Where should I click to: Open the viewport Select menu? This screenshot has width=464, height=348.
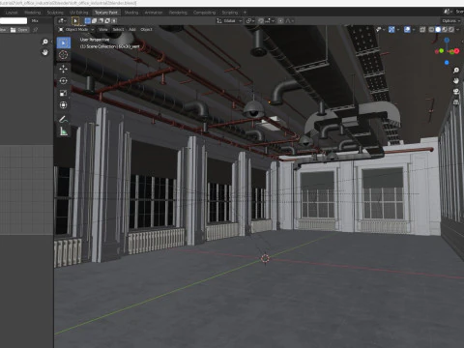click(118, 30)
